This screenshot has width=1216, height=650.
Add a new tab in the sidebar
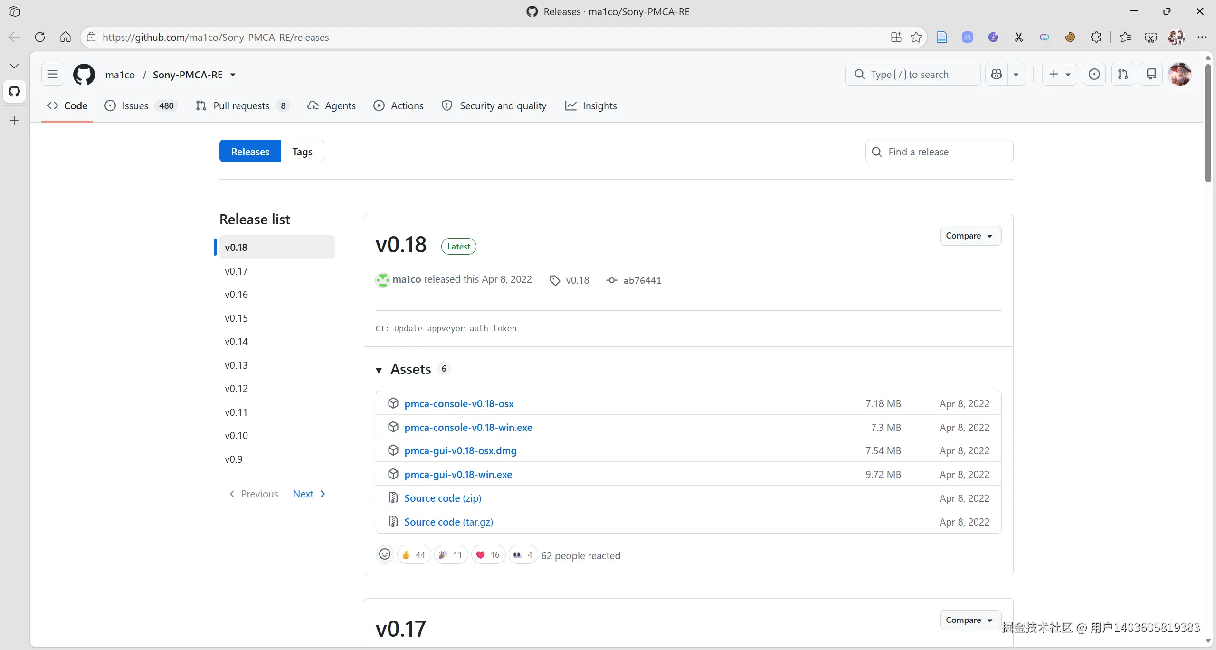pyautogui.click(x=14, y=121)
